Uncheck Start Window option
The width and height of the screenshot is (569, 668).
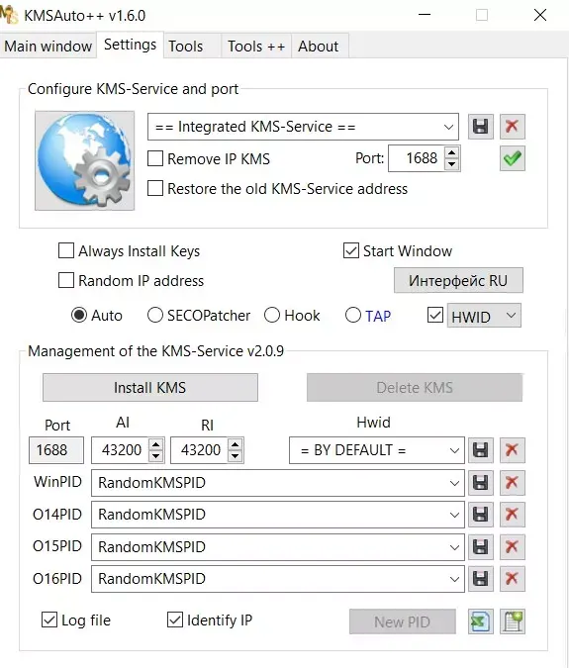[351, 251]
